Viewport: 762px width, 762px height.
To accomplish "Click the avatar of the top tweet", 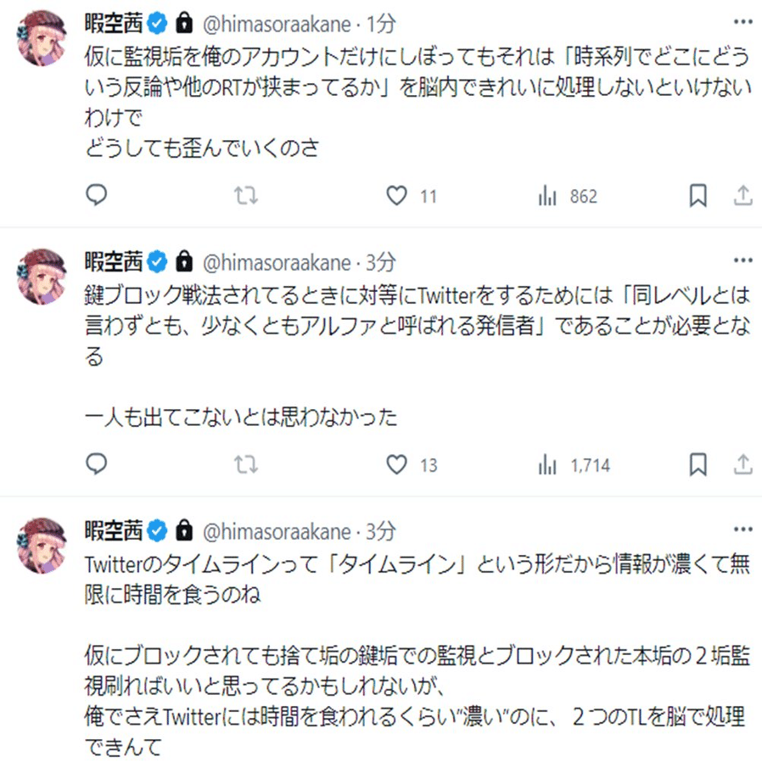I will pyautogui.click(x=42, y=40).
